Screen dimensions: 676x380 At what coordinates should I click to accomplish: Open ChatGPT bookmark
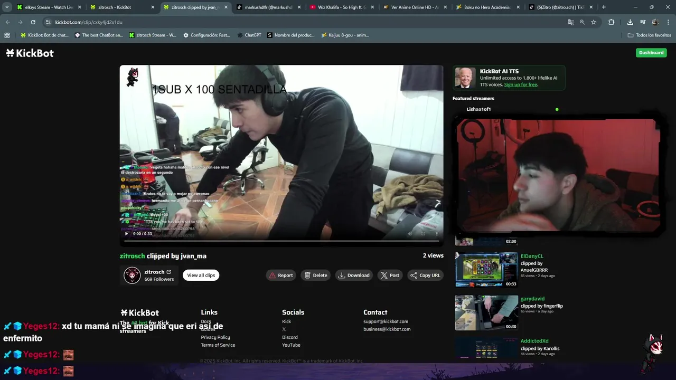coord(249,35)
